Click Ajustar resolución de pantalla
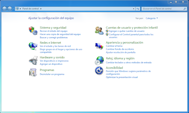The image size is (189, 113). pos(121,52)
